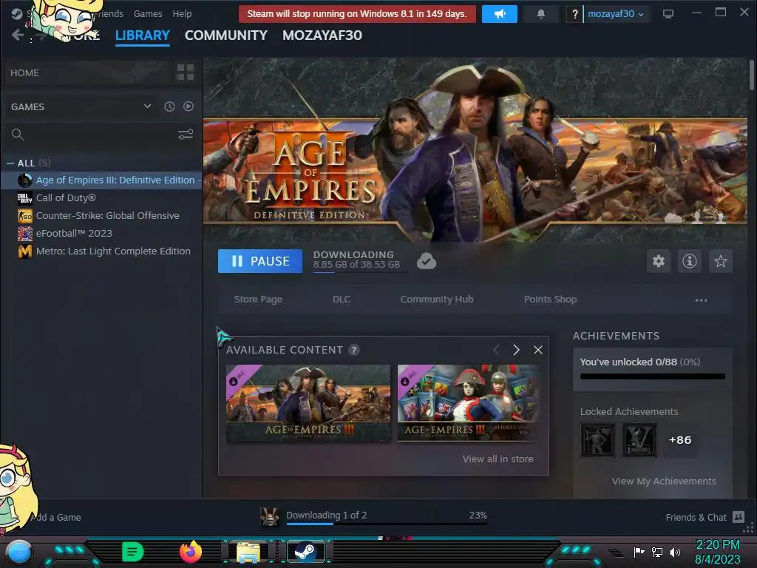
Task: Go to library HOME
Action: [24, 73]
